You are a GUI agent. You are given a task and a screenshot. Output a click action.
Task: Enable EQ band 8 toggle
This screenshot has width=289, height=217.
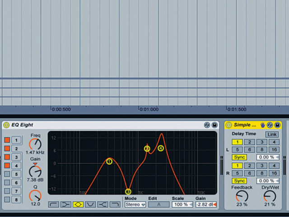[x=7, y=199]
